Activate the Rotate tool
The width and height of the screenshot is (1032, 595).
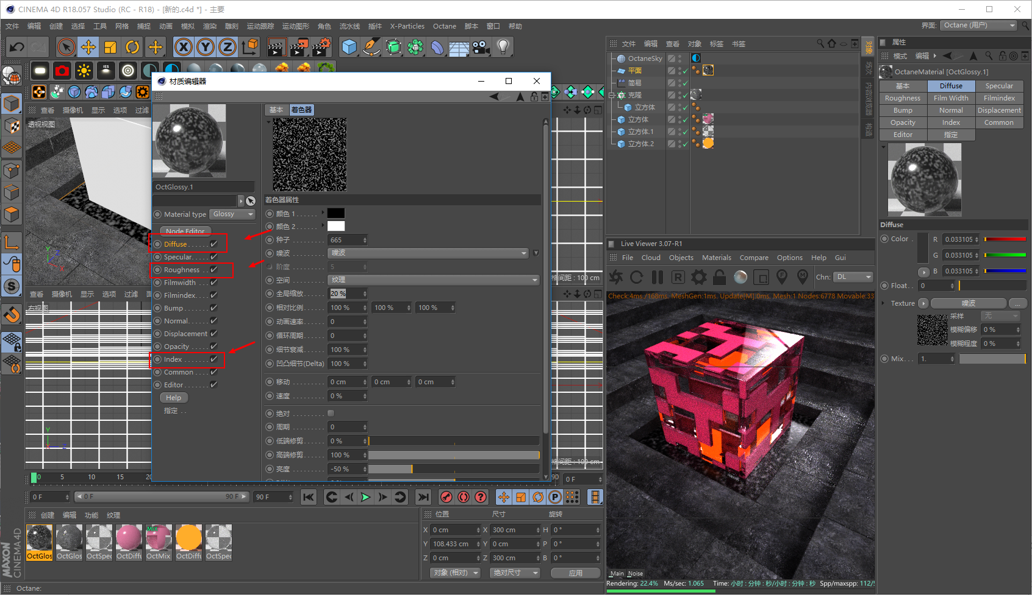132,47
